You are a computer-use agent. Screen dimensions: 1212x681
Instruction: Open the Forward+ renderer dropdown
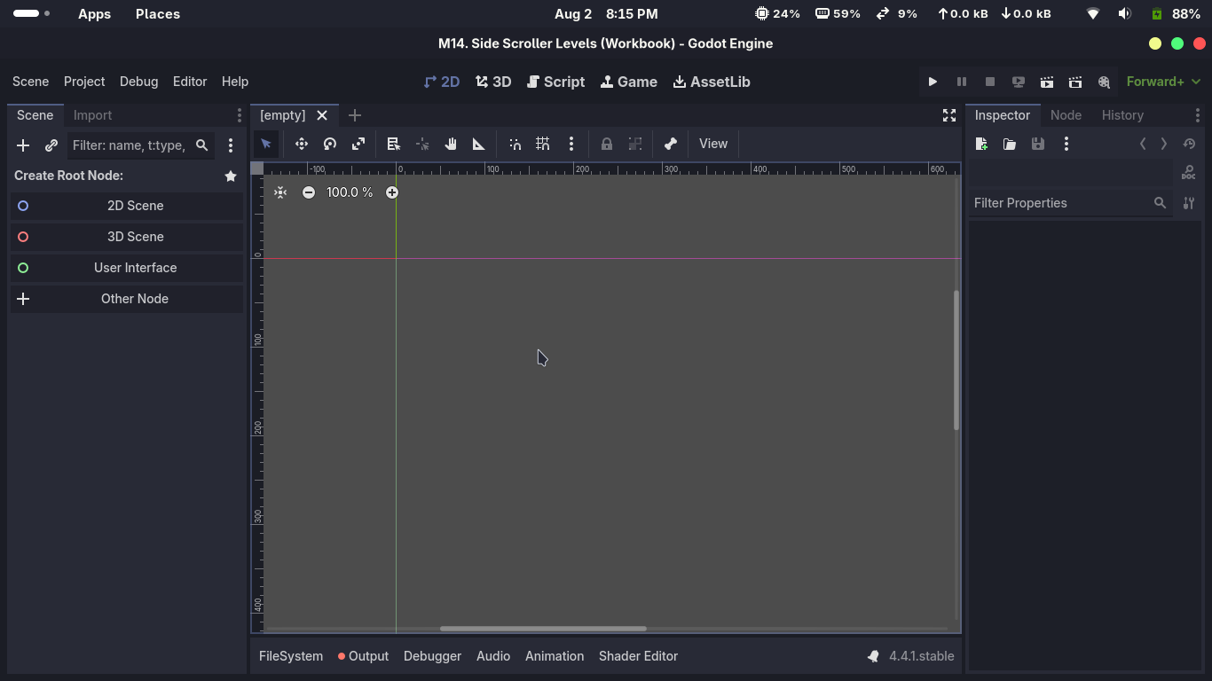tap(1163, 82)
